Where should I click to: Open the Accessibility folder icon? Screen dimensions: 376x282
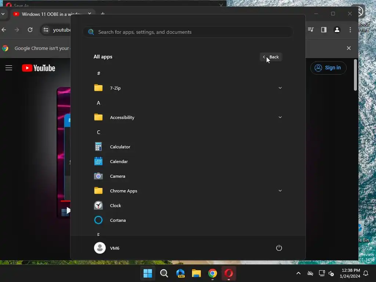click(x=98, y=117)
